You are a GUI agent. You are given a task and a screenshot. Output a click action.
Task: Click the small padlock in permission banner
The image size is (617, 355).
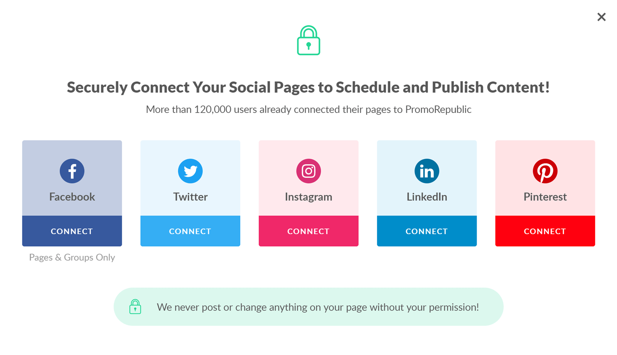coord(135,307)
